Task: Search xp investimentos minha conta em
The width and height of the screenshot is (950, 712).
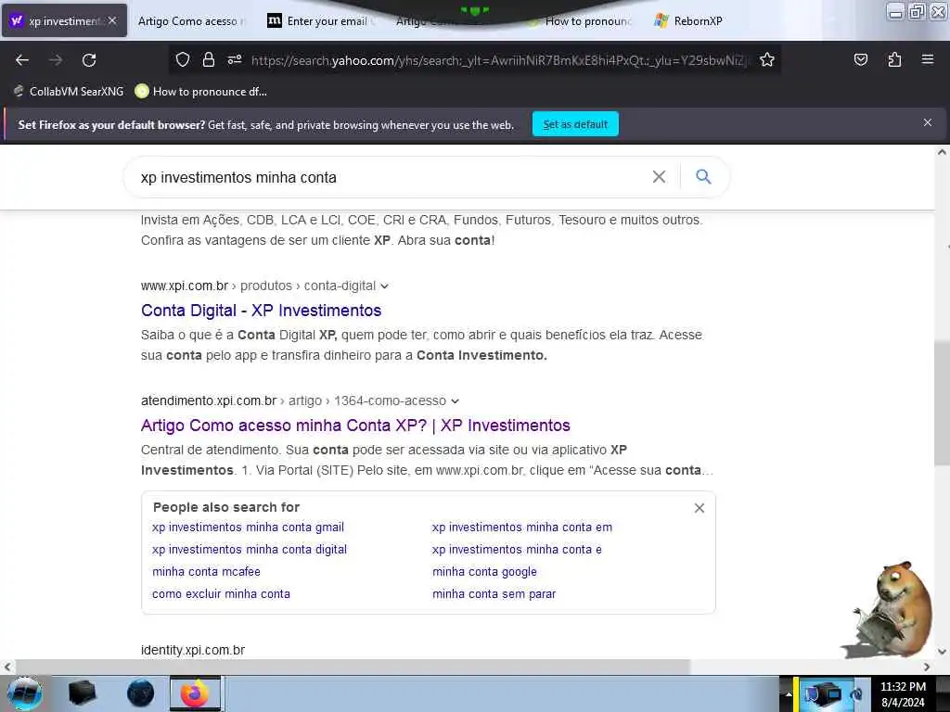Action: click(x=522, y=528)
